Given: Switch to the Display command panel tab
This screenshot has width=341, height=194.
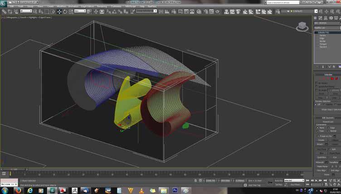Looking at the screenshot, I should tap(336, 18).
